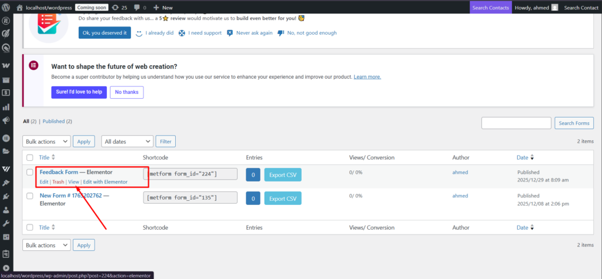The image size is (602, 279).
Task: Export CSV for the Feedback Form
Action: coord(282,175)
